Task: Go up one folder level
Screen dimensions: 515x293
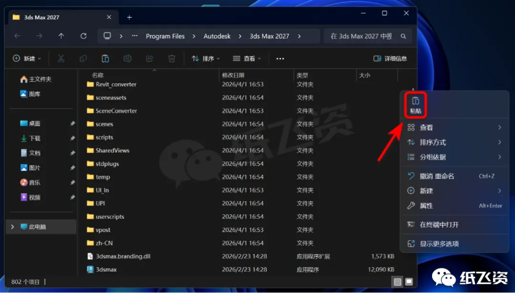Action: pyautogui.click(x=61, y=36)
